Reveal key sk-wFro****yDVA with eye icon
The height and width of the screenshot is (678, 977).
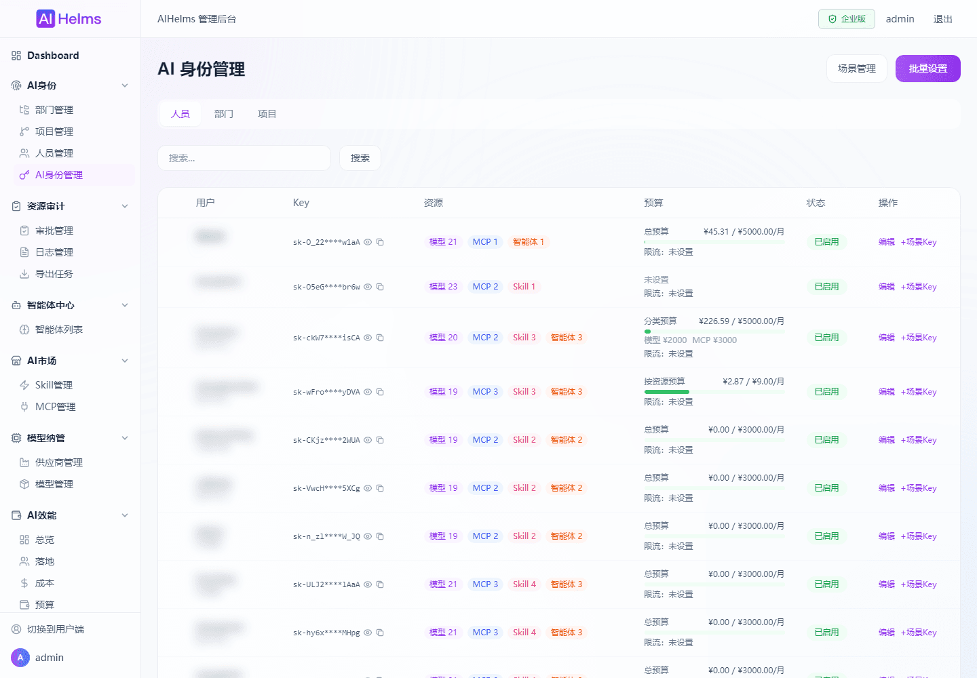(x=368, y=392)
